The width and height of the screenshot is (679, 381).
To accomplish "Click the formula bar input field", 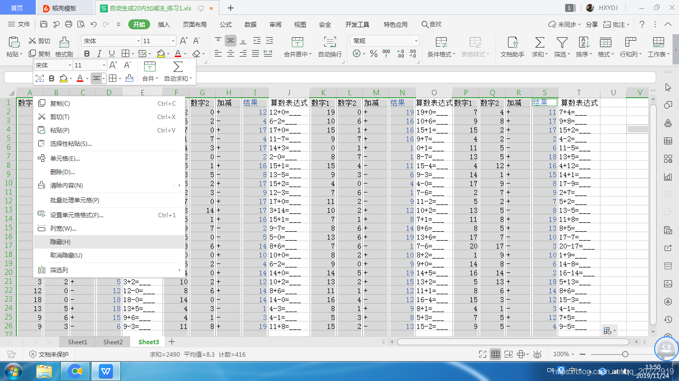I will tap(330, 78).
